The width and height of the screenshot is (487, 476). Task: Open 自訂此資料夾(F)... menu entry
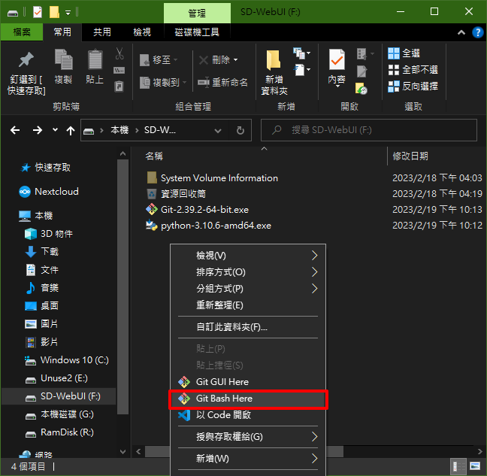[x=248, y=327]
